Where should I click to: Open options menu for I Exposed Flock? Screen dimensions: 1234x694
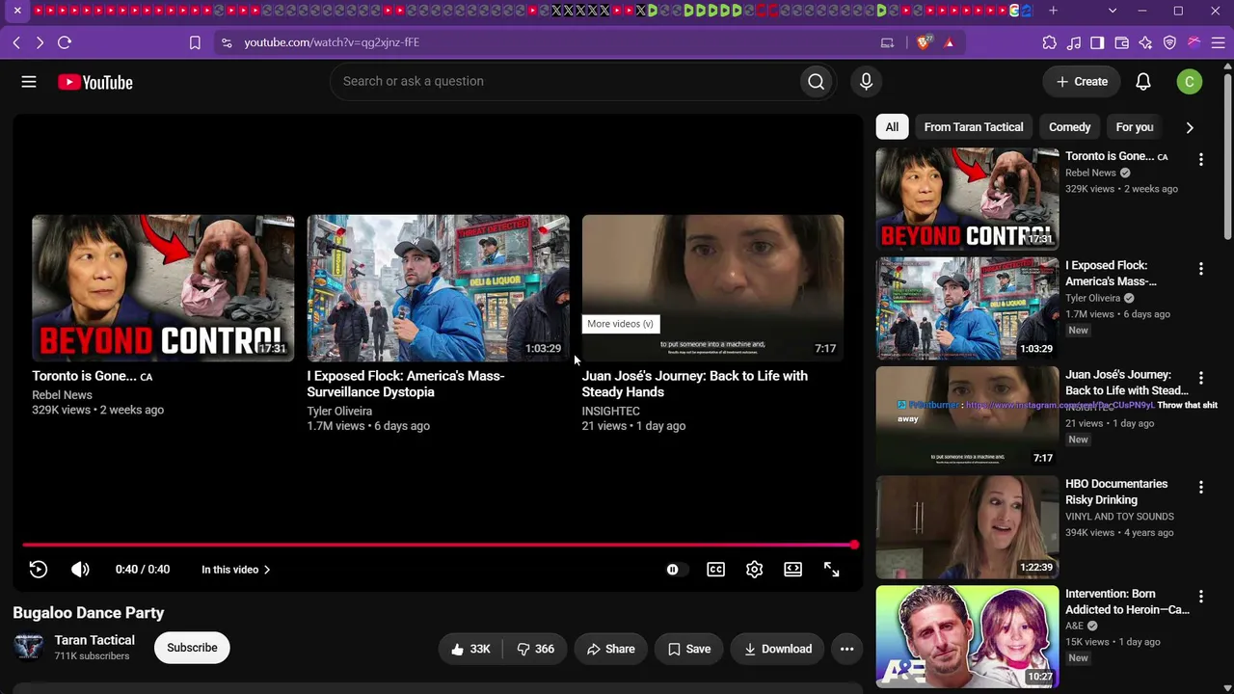(1200, 269)
